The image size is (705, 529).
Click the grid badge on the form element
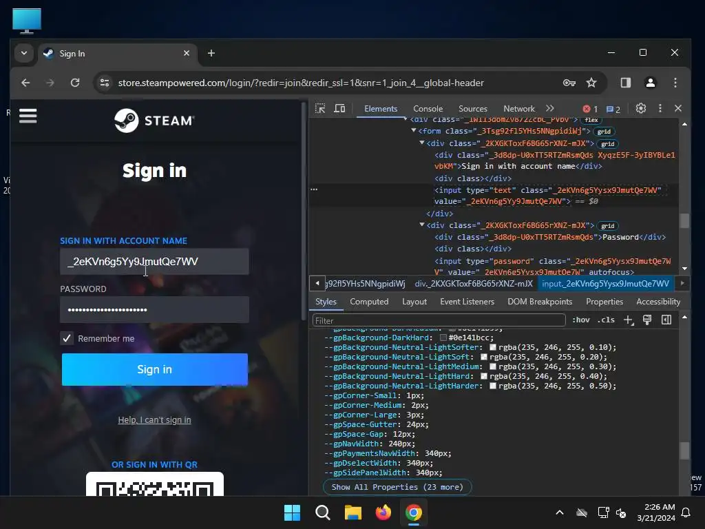coord(604,132)
